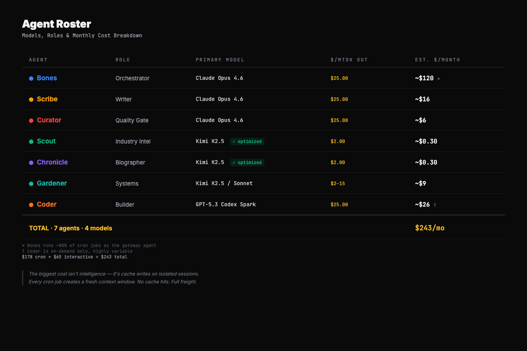The width and height of the screenshot is (527, 351).
Task: Click the blue dot beside Bones
Action: [31, 79]
